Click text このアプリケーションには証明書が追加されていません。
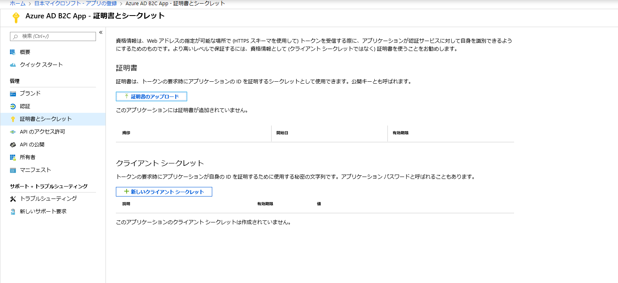The image size is (618, 283). 182,110
